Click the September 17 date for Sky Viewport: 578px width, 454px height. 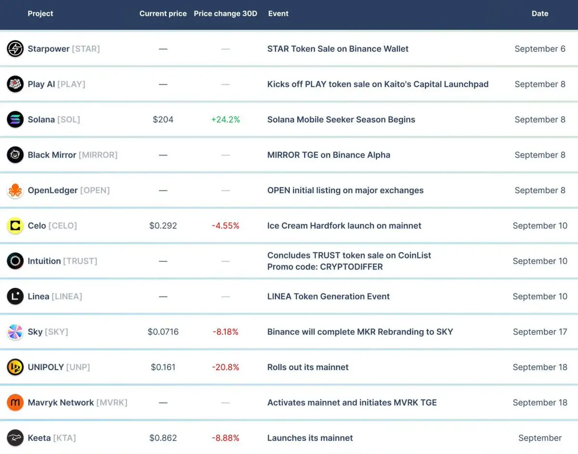tap(540, 332)
